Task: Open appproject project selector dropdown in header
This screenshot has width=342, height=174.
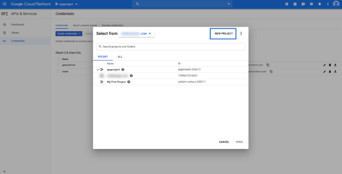Action: (67, 4)
